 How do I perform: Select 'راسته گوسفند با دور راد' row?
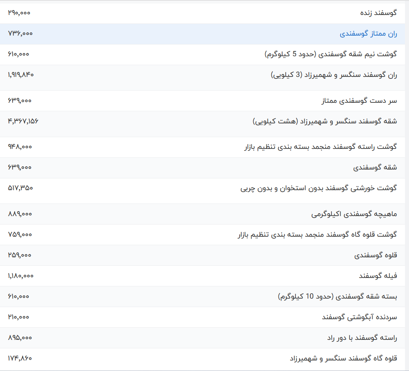click(362, 338)
